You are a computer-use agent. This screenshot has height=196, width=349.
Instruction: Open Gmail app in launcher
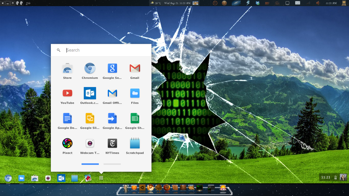coord(135,71)
